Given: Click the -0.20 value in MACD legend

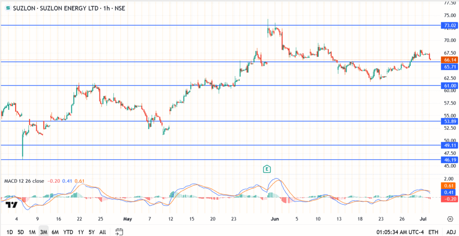Looking at the screenshot, I should [x=53, y=181].
